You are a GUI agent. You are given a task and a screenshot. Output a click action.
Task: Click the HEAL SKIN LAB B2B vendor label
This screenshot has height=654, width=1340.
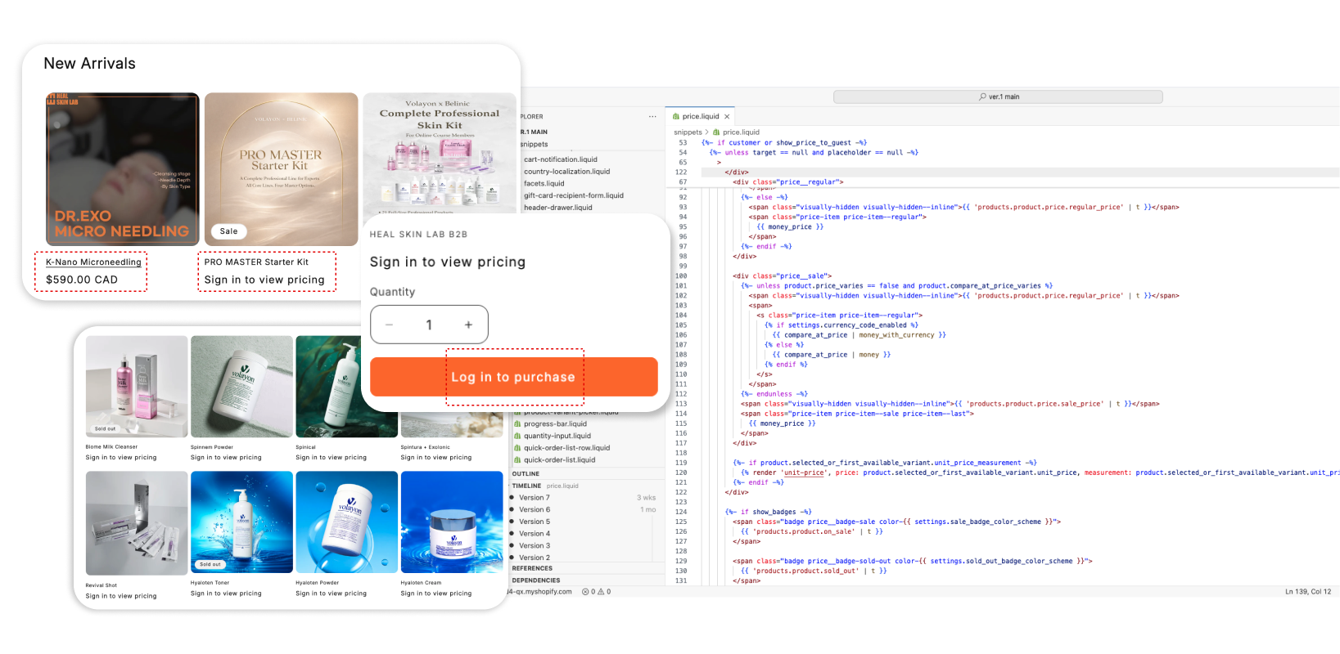418,235
